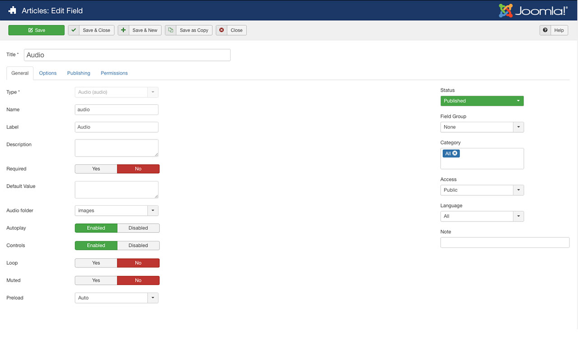Open the Permissions tab
Image resolution: width=578 pixels, height=361 pixels.
(114, 73)
